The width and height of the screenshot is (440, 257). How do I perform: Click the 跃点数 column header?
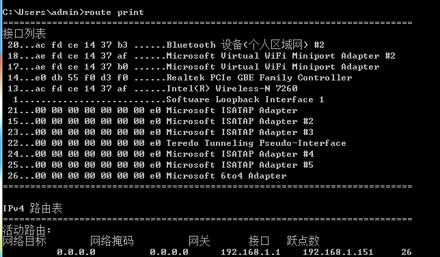coord(303,241)
